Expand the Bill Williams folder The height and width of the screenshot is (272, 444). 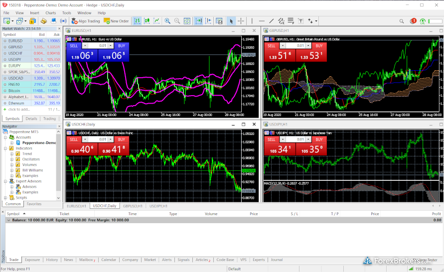tap(12, 170)
